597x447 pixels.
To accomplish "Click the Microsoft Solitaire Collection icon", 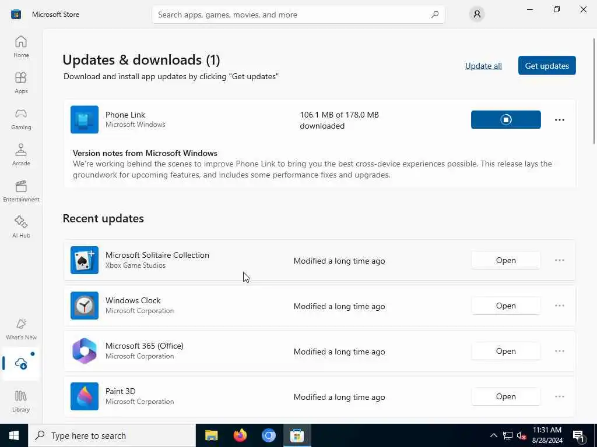I will [x=85, y=260].
